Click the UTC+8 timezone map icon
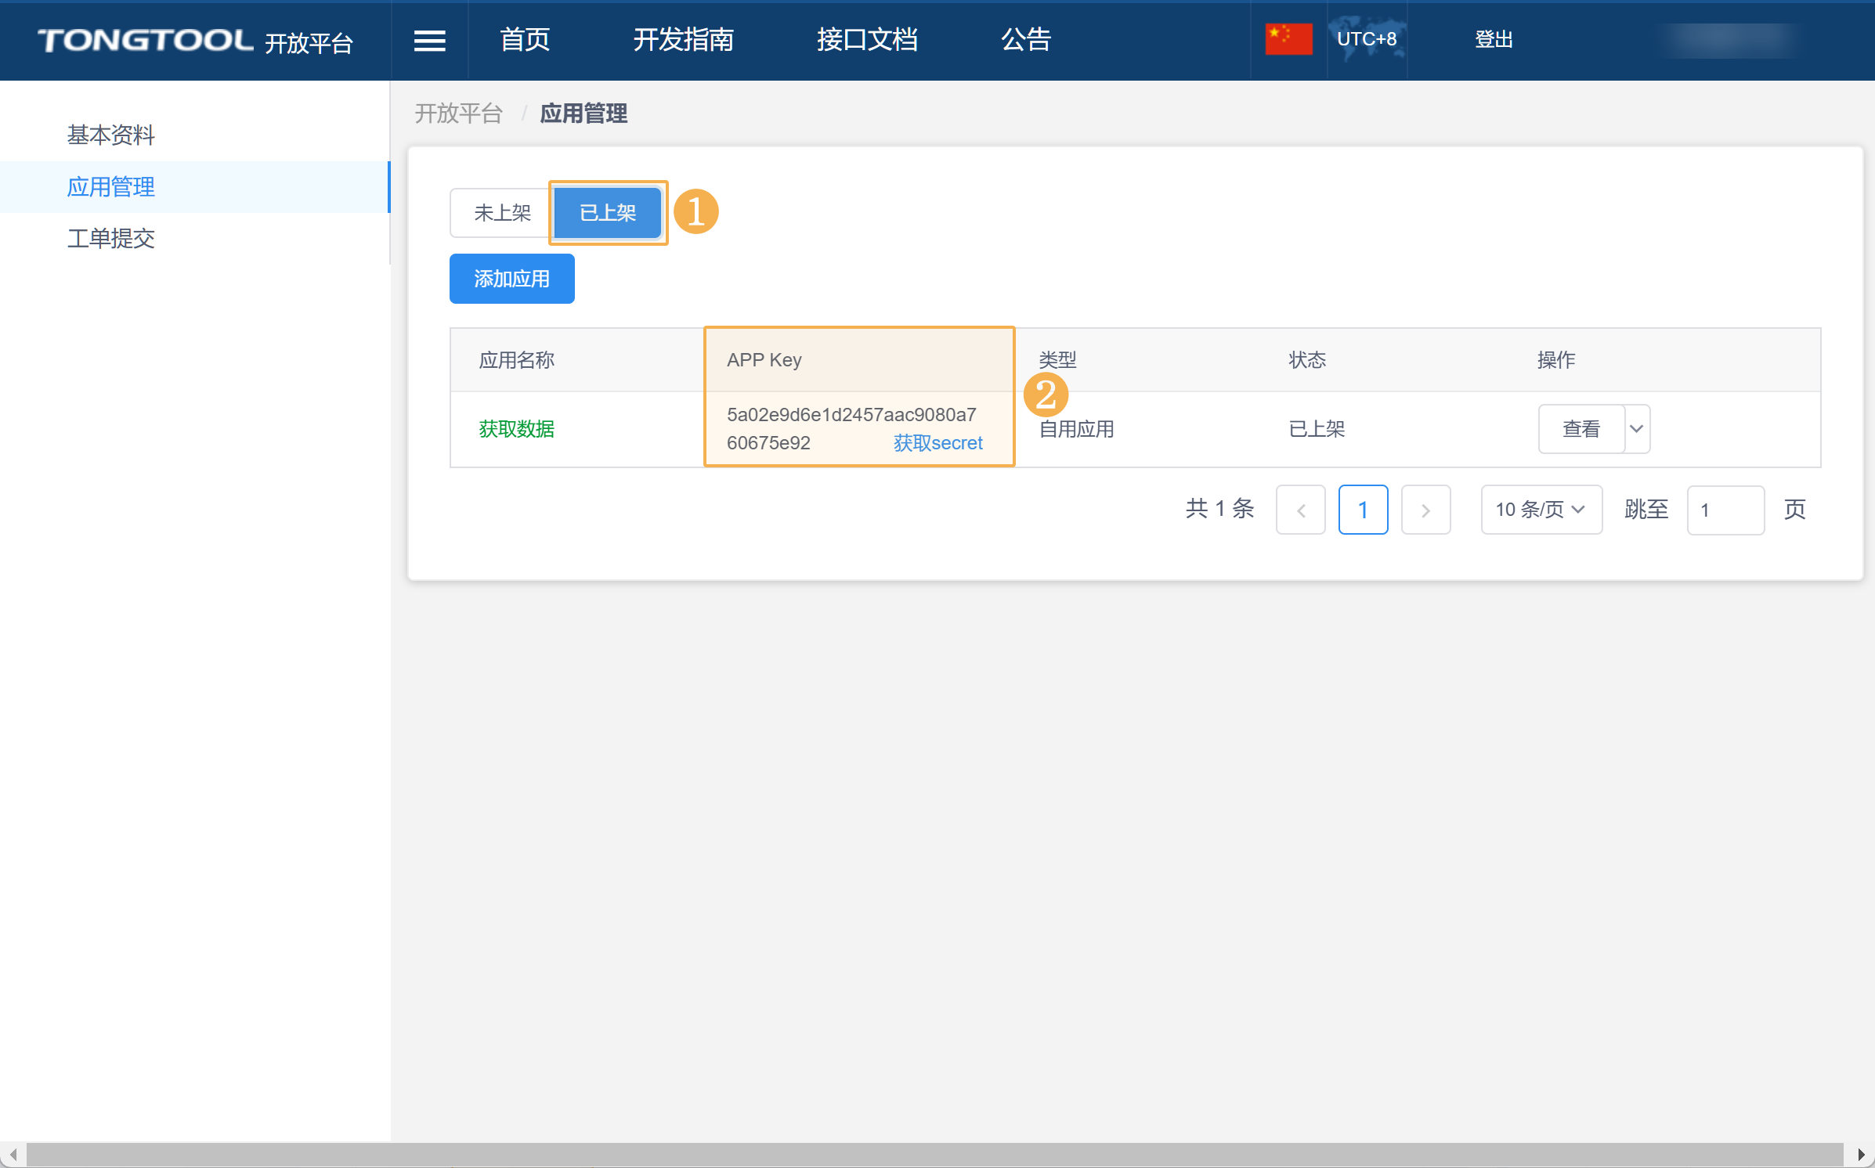 (1367, 39)
